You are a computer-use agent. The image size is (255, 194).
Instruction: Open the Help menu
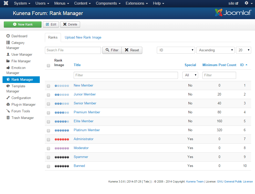pos(159,3)
